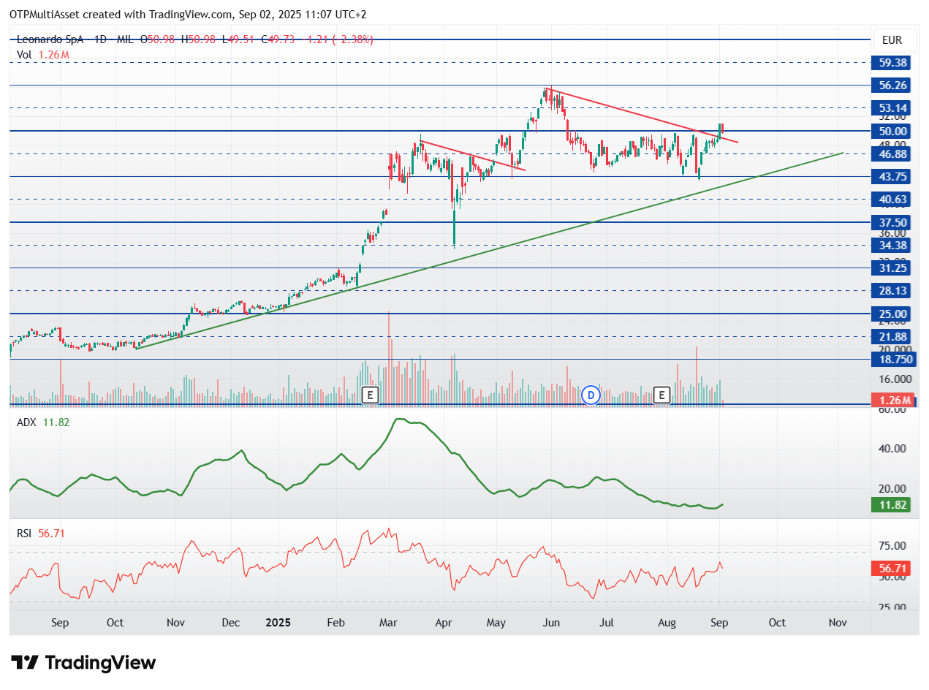Click the TradingView logo
Viewport: 929px width, 690px height.
(85, 663)
